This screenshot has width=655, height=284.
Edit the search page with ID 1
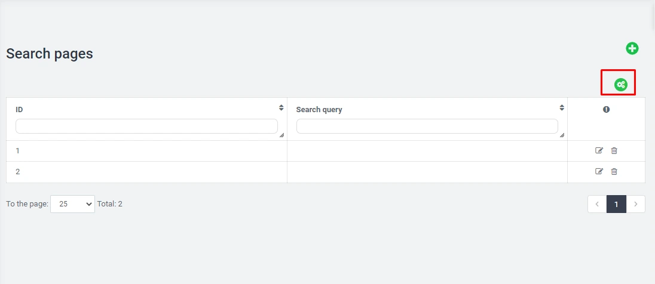click(x=599, y=151)
